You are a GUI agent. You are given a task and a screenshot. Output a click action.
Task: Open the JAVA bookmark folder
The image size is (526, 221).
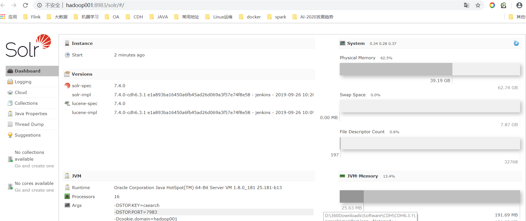(159, 17)
